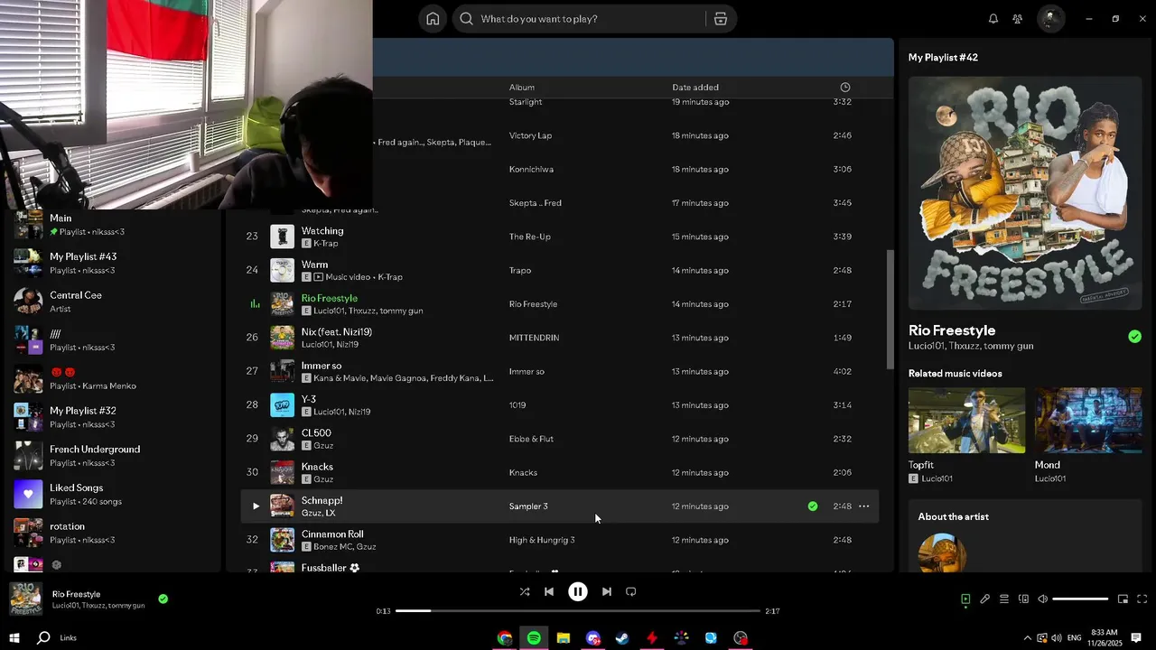Show hidden system tray icons
Viewport: 1156px width, 650px height.
[1027, 638]
